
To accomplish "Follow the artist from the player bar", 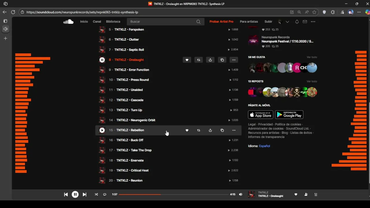I will 306,194.
